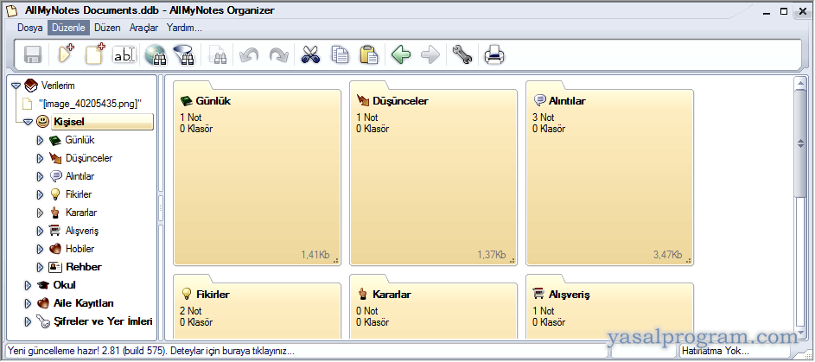The image size is (815, 362).
Task: Collapse the Kişisel folder in the tree
Action: coord(28,122)
